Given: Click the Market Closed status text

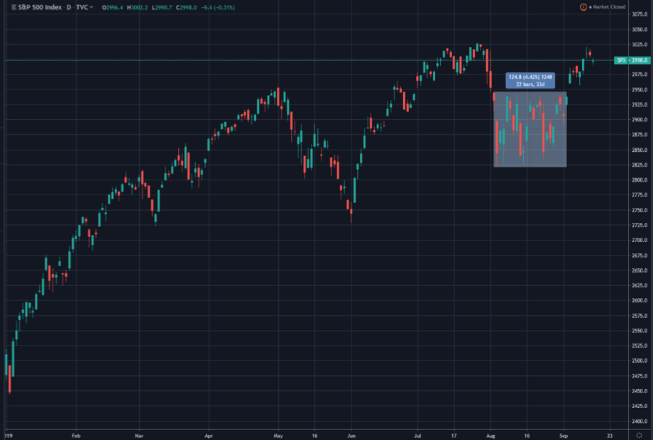Looking at the screenshot, I should tap(610, 7).
